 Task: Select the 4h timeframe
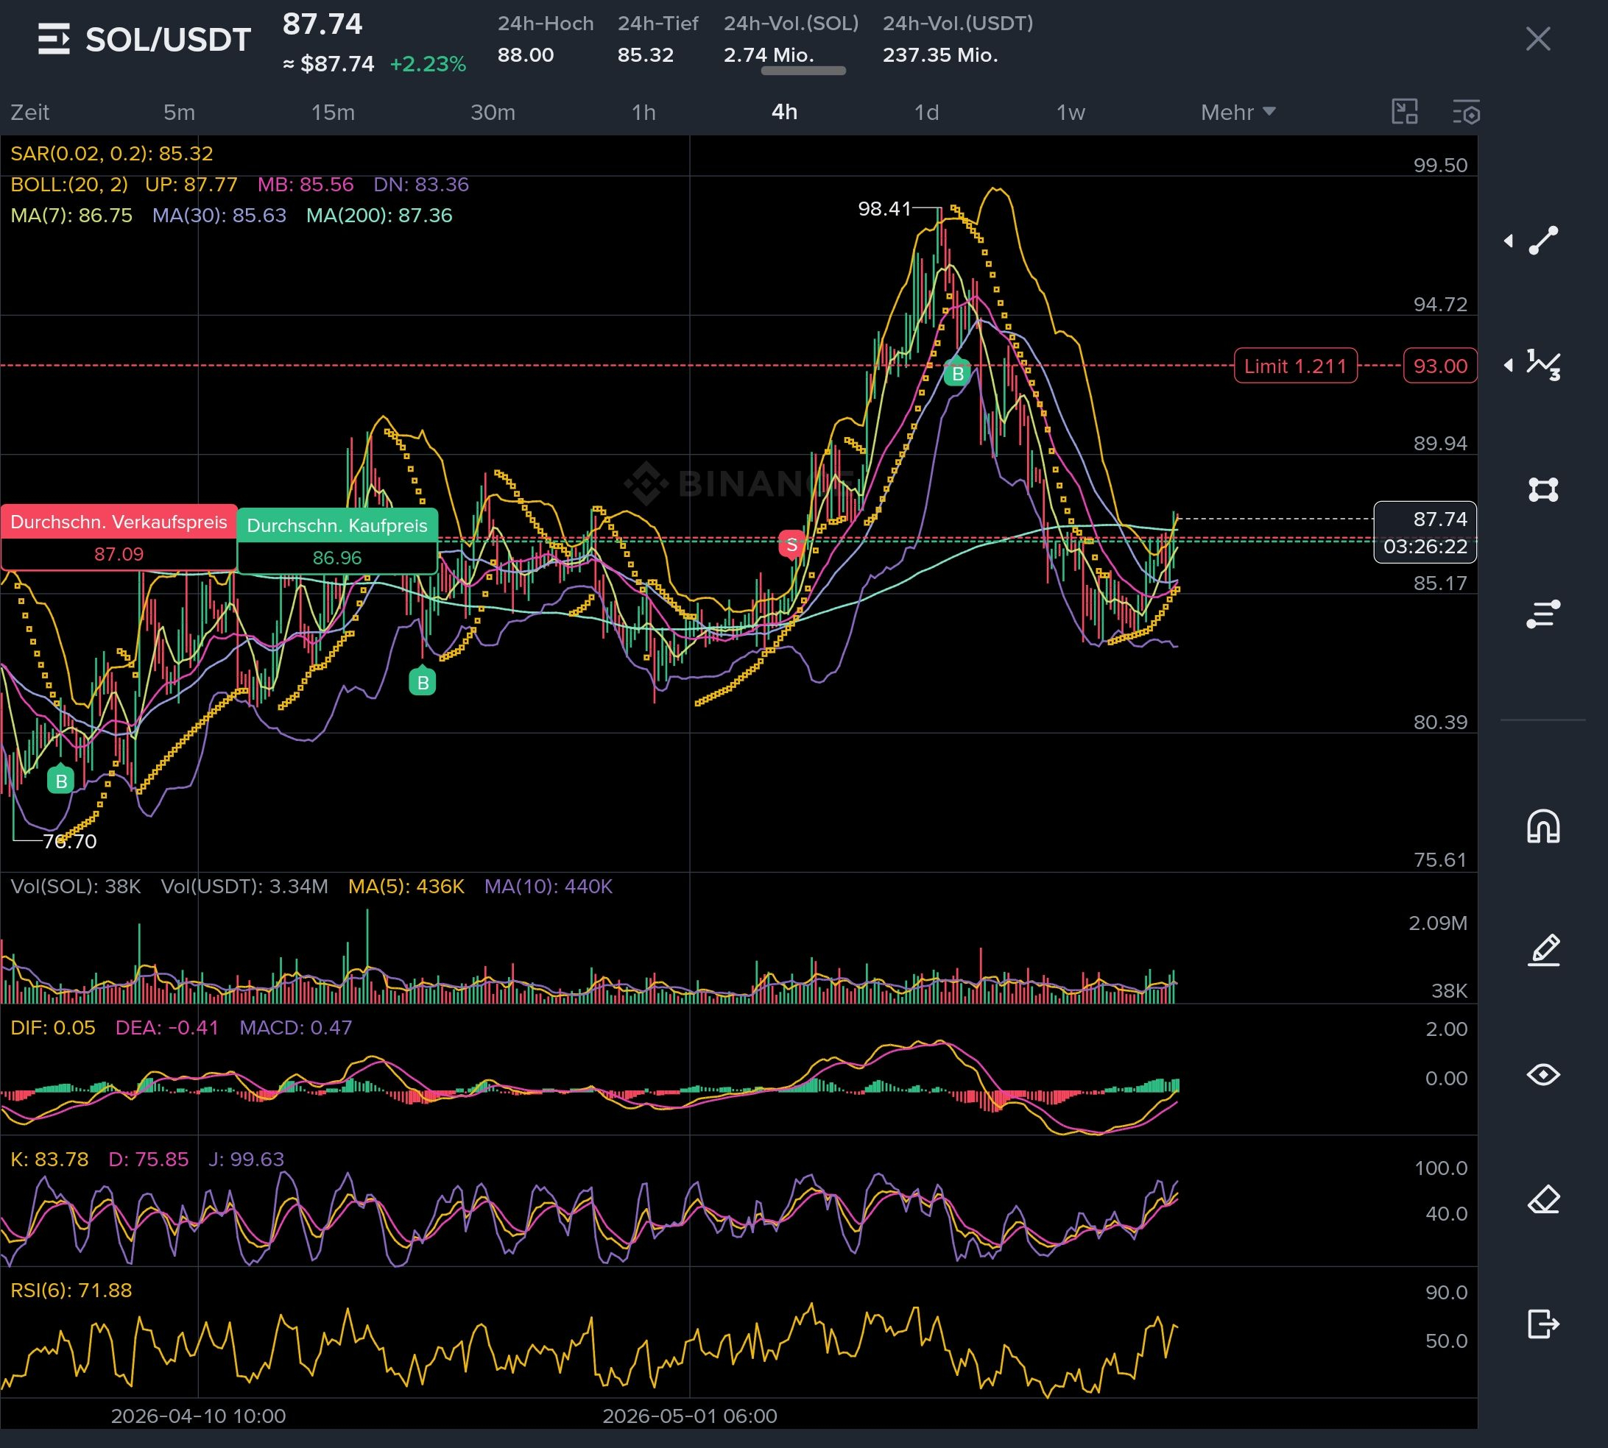click(784, 112)
